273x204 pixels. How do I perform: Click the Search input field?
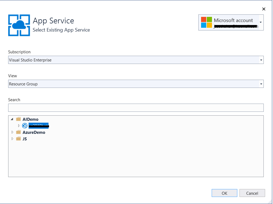tap(136, 108)
